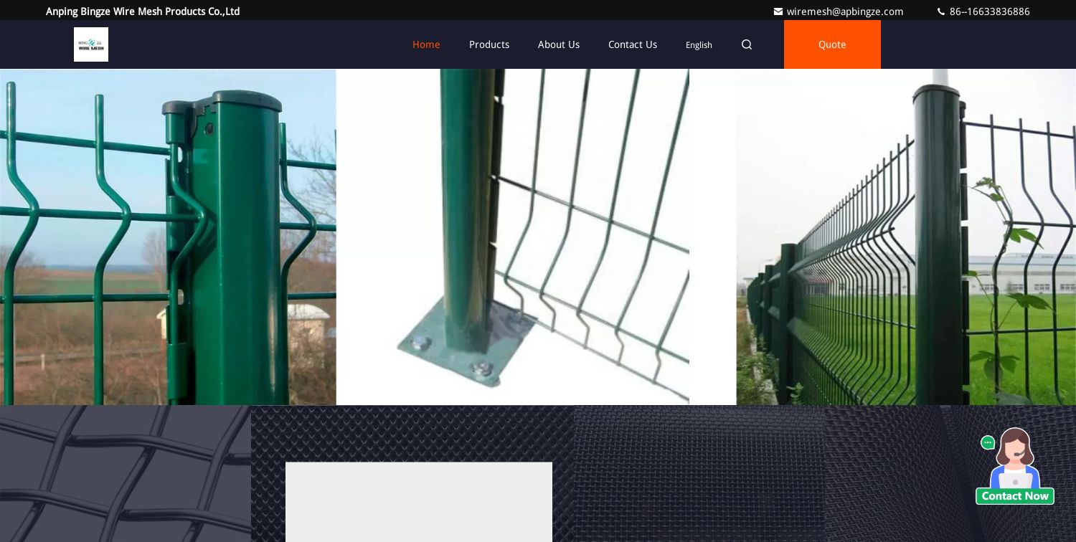Click the email address wiremesh@apbingze.com
Screen dimensions: 1076x542
coord(845,11)
